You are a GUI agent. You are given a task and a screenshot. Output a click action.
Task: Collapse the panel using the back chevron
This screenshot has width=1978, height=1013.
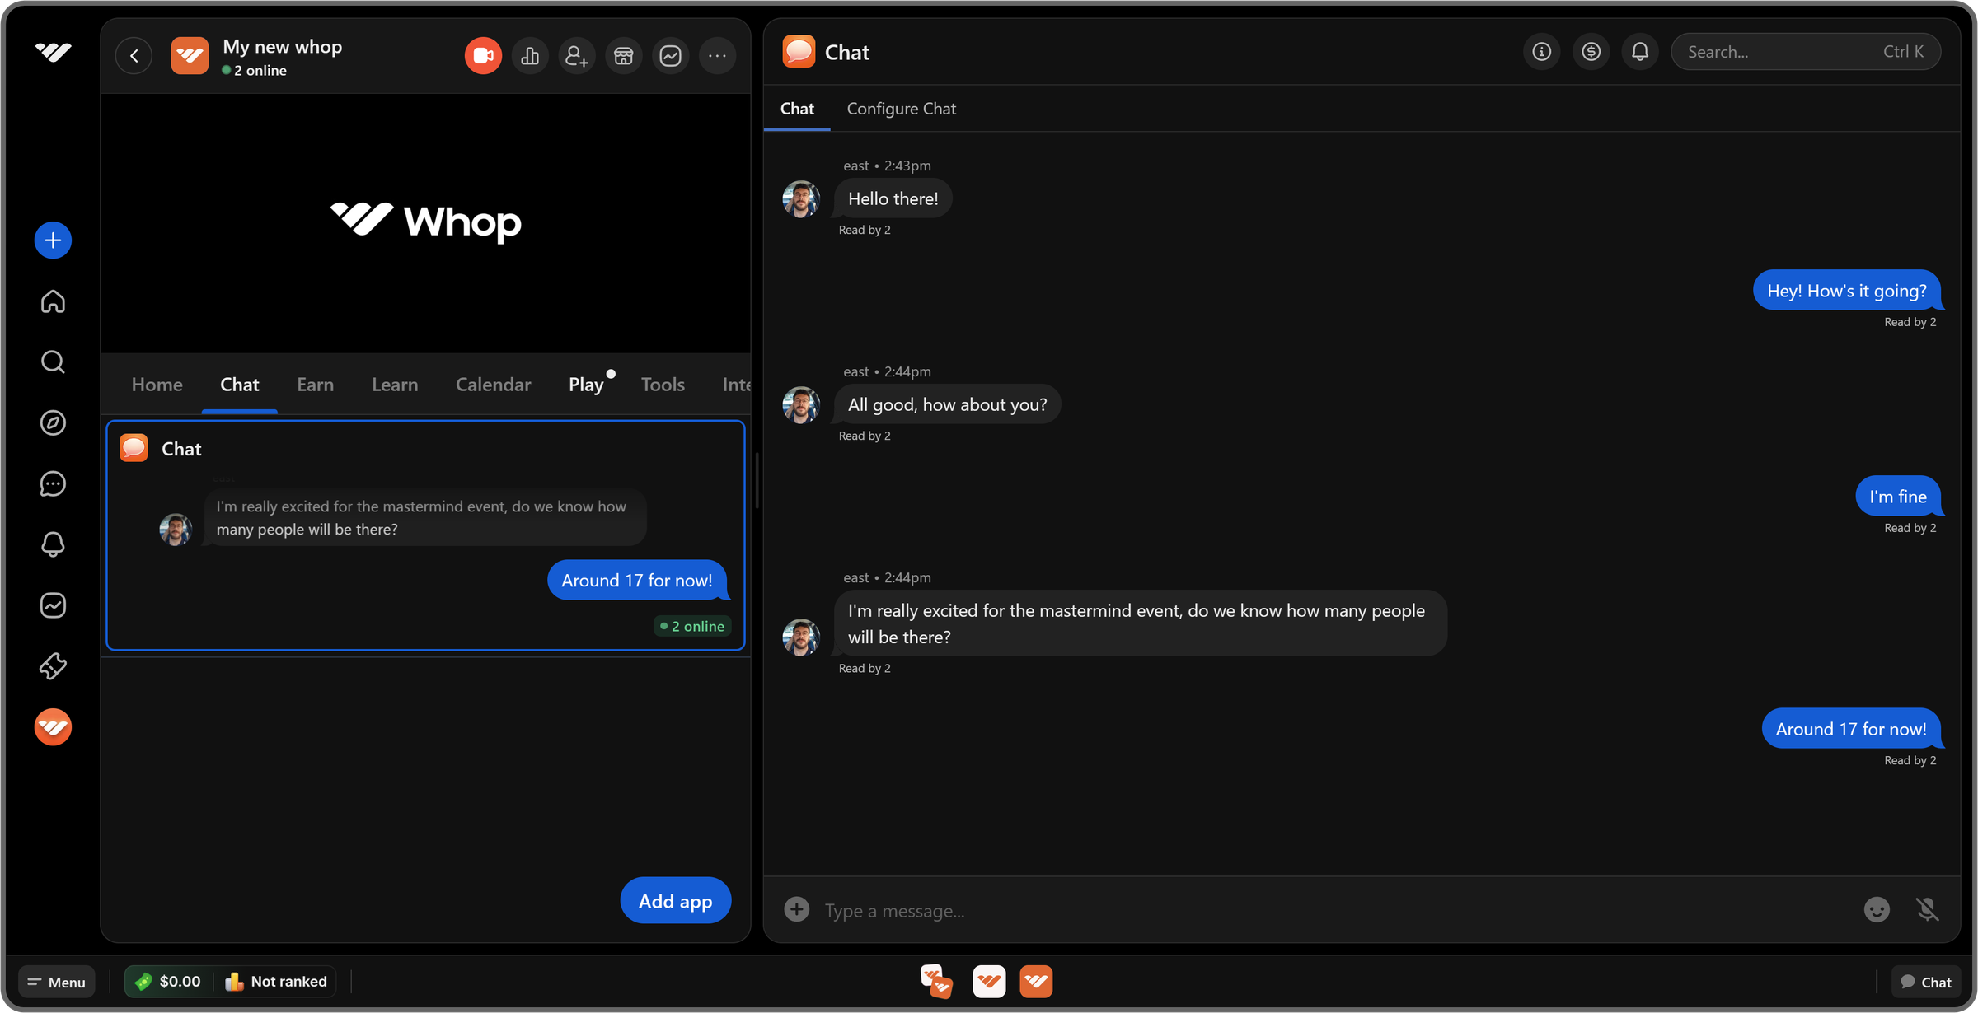tap(133, 55)
